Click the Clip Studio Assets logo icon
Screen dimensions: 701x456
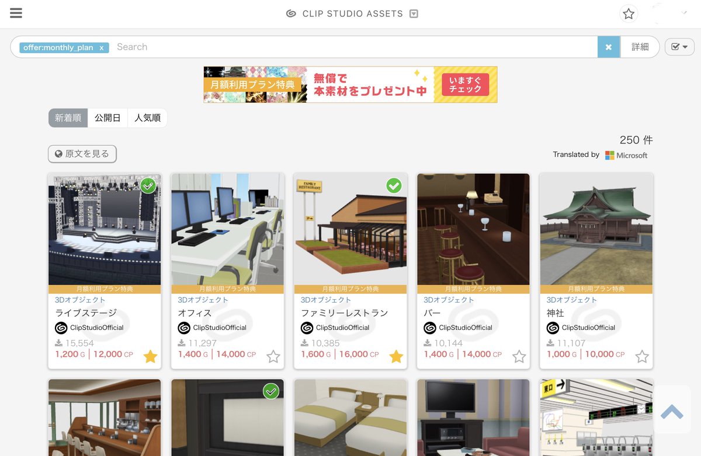291,14
